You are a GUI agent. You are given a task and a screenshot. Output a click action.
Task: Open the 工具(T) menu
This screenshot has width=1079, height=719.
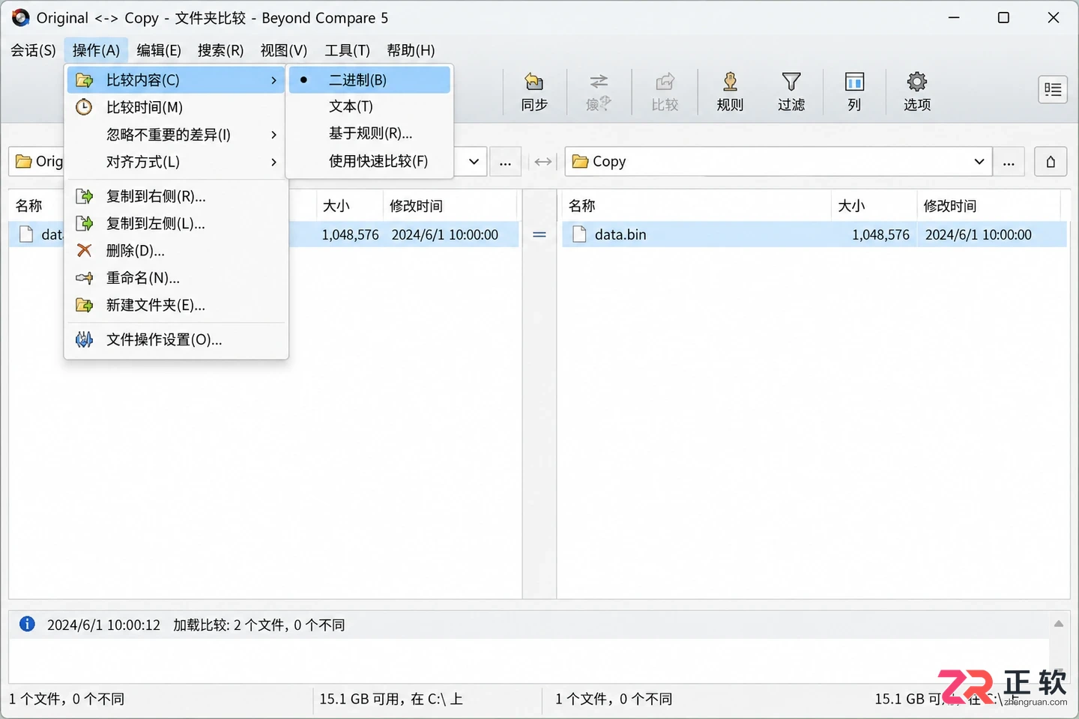tap(347, 50)
